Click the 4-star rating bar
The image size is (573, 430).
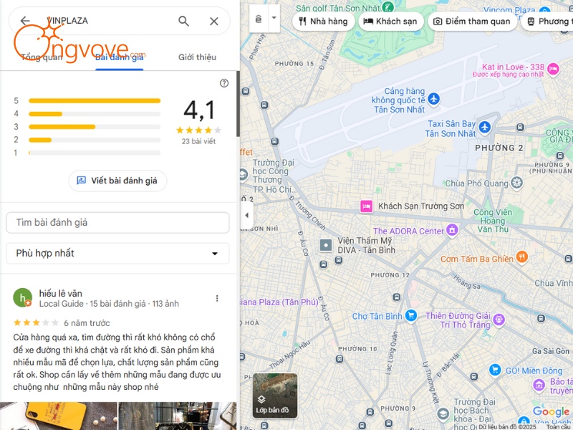tap(95, 114)
